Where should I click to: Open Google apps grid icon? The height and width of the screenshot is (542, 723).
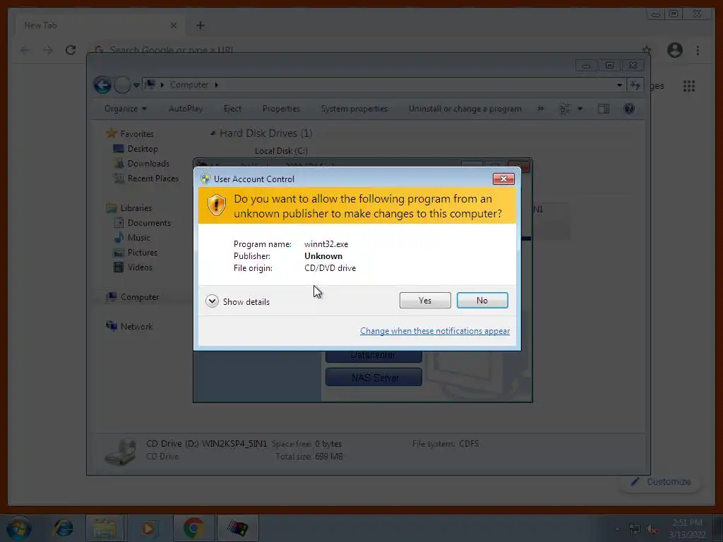click(689, 85)
